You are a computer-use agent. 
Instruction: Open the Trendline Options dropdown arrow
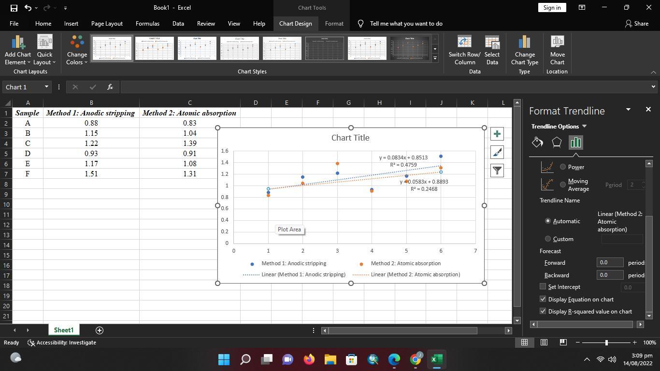pos(584,127)
